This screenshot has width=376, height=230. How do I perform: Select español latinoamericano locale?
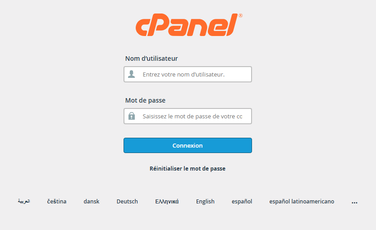click(302, 202)
